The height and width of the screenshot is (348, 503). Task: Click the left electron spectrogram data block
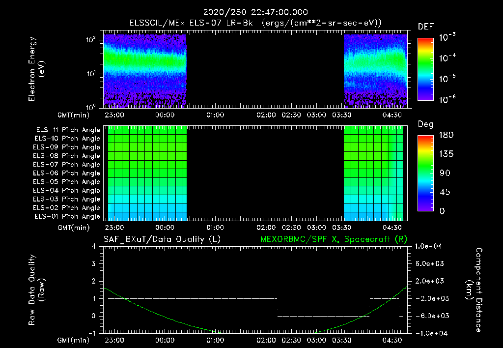point(145,70)
